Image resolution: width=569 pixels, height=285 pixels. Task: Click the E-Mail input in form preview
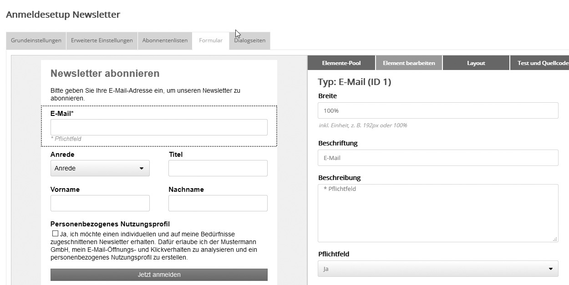pos(159,127)
